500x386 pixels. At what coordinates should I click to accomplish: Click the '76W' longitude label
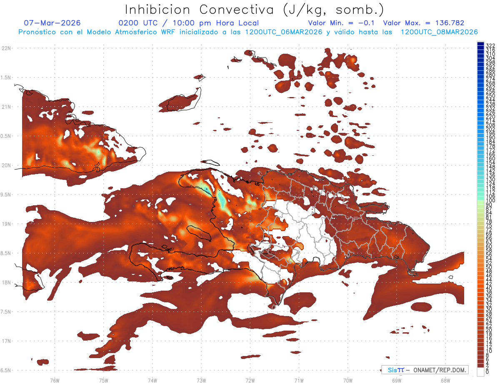[55, 380]
